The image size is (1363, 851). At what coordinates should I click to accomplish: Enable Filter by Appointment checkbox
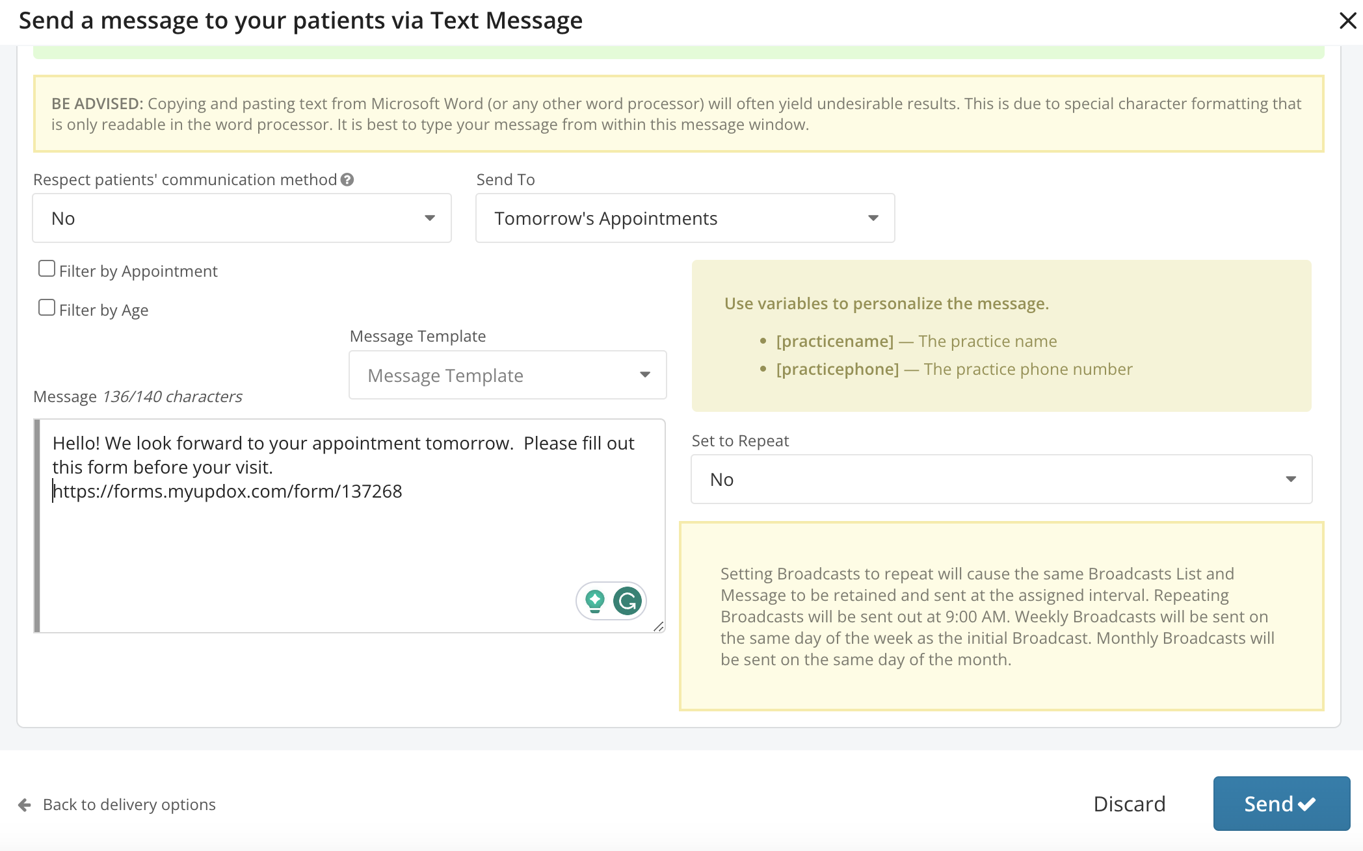(x=47, y=269)
